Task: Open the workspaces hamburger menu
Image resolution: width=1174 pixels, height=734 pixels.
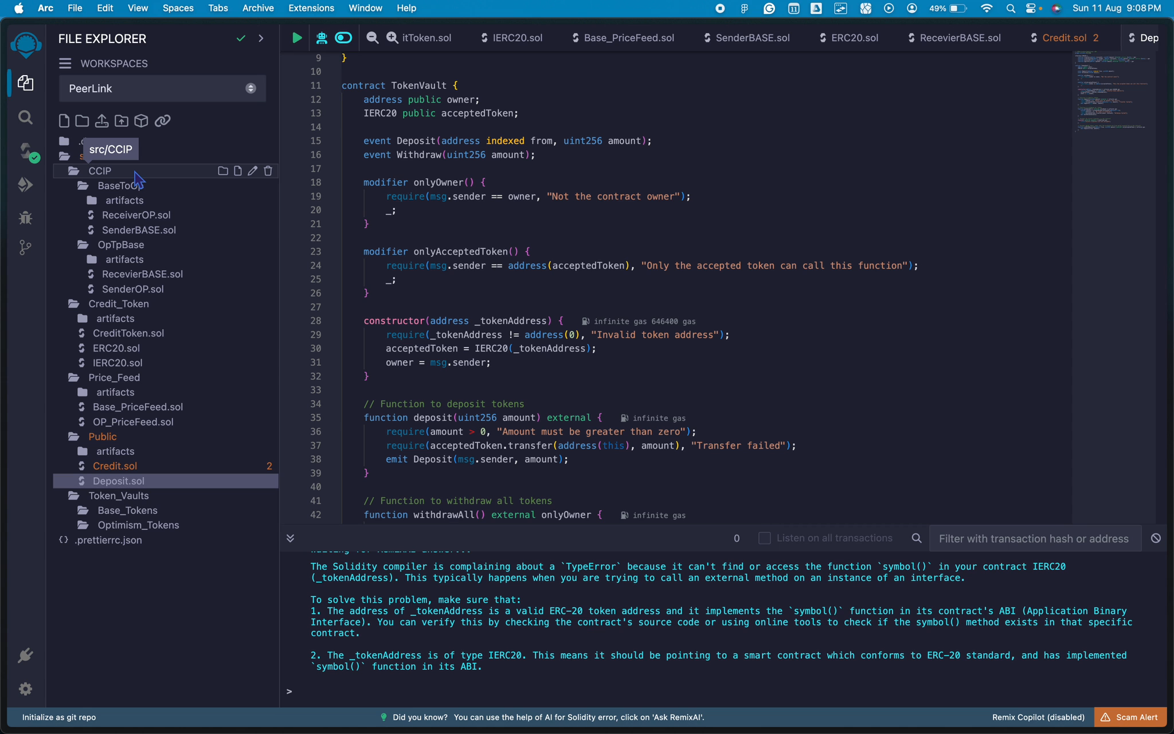Action: [x=65, y=64]
